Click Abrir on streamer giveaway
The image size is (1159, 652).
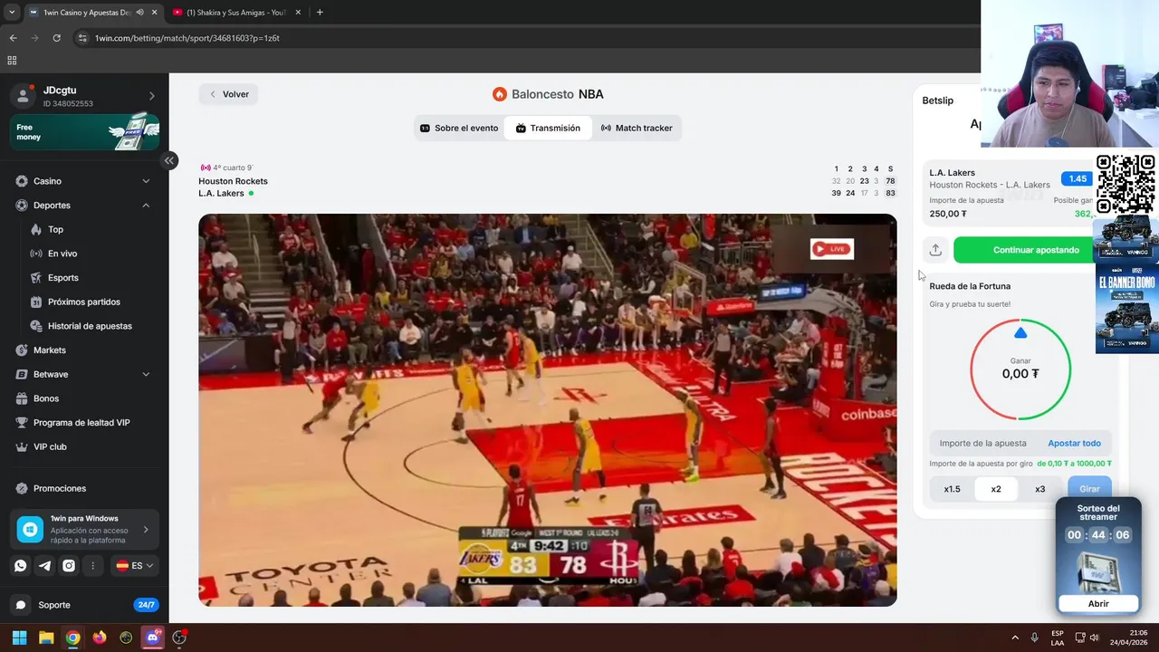point(1097,604)
